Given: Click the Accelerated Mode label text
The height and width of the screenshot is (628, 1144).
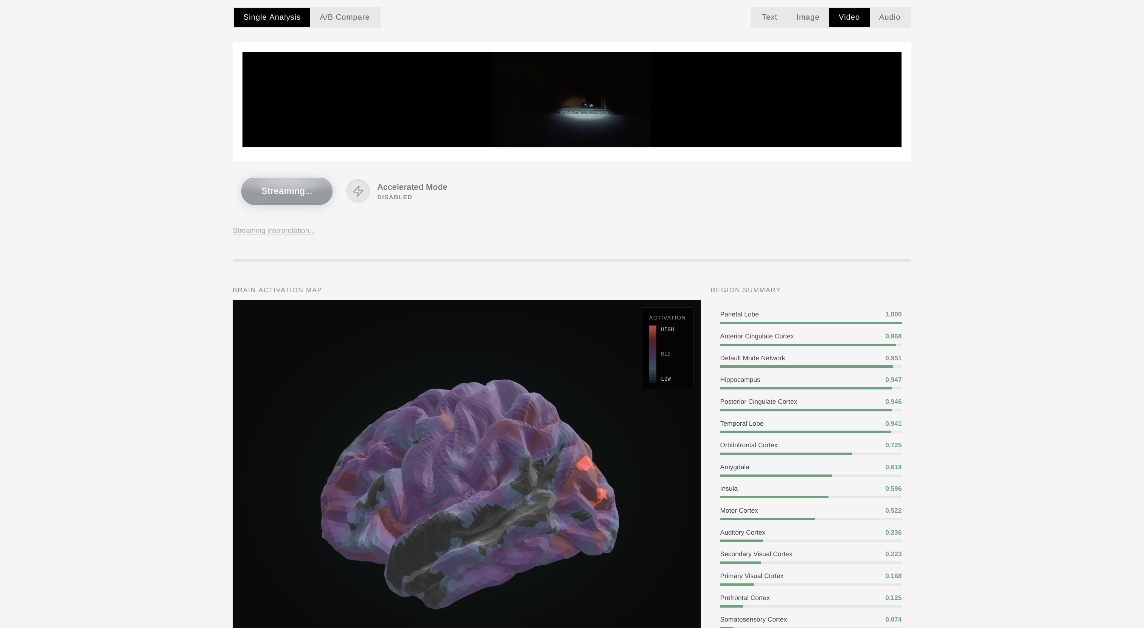Looking at the screenshot, I should (x=412, y=187).
